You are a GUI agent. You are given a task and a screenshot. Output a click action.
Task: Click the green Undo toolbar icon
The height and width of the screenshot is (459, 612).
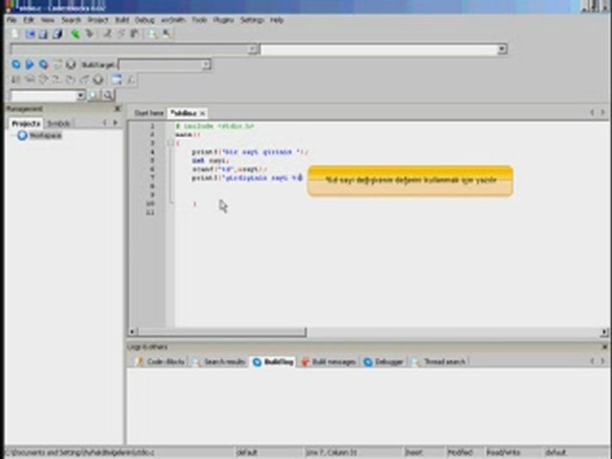(x=75, y=34)
